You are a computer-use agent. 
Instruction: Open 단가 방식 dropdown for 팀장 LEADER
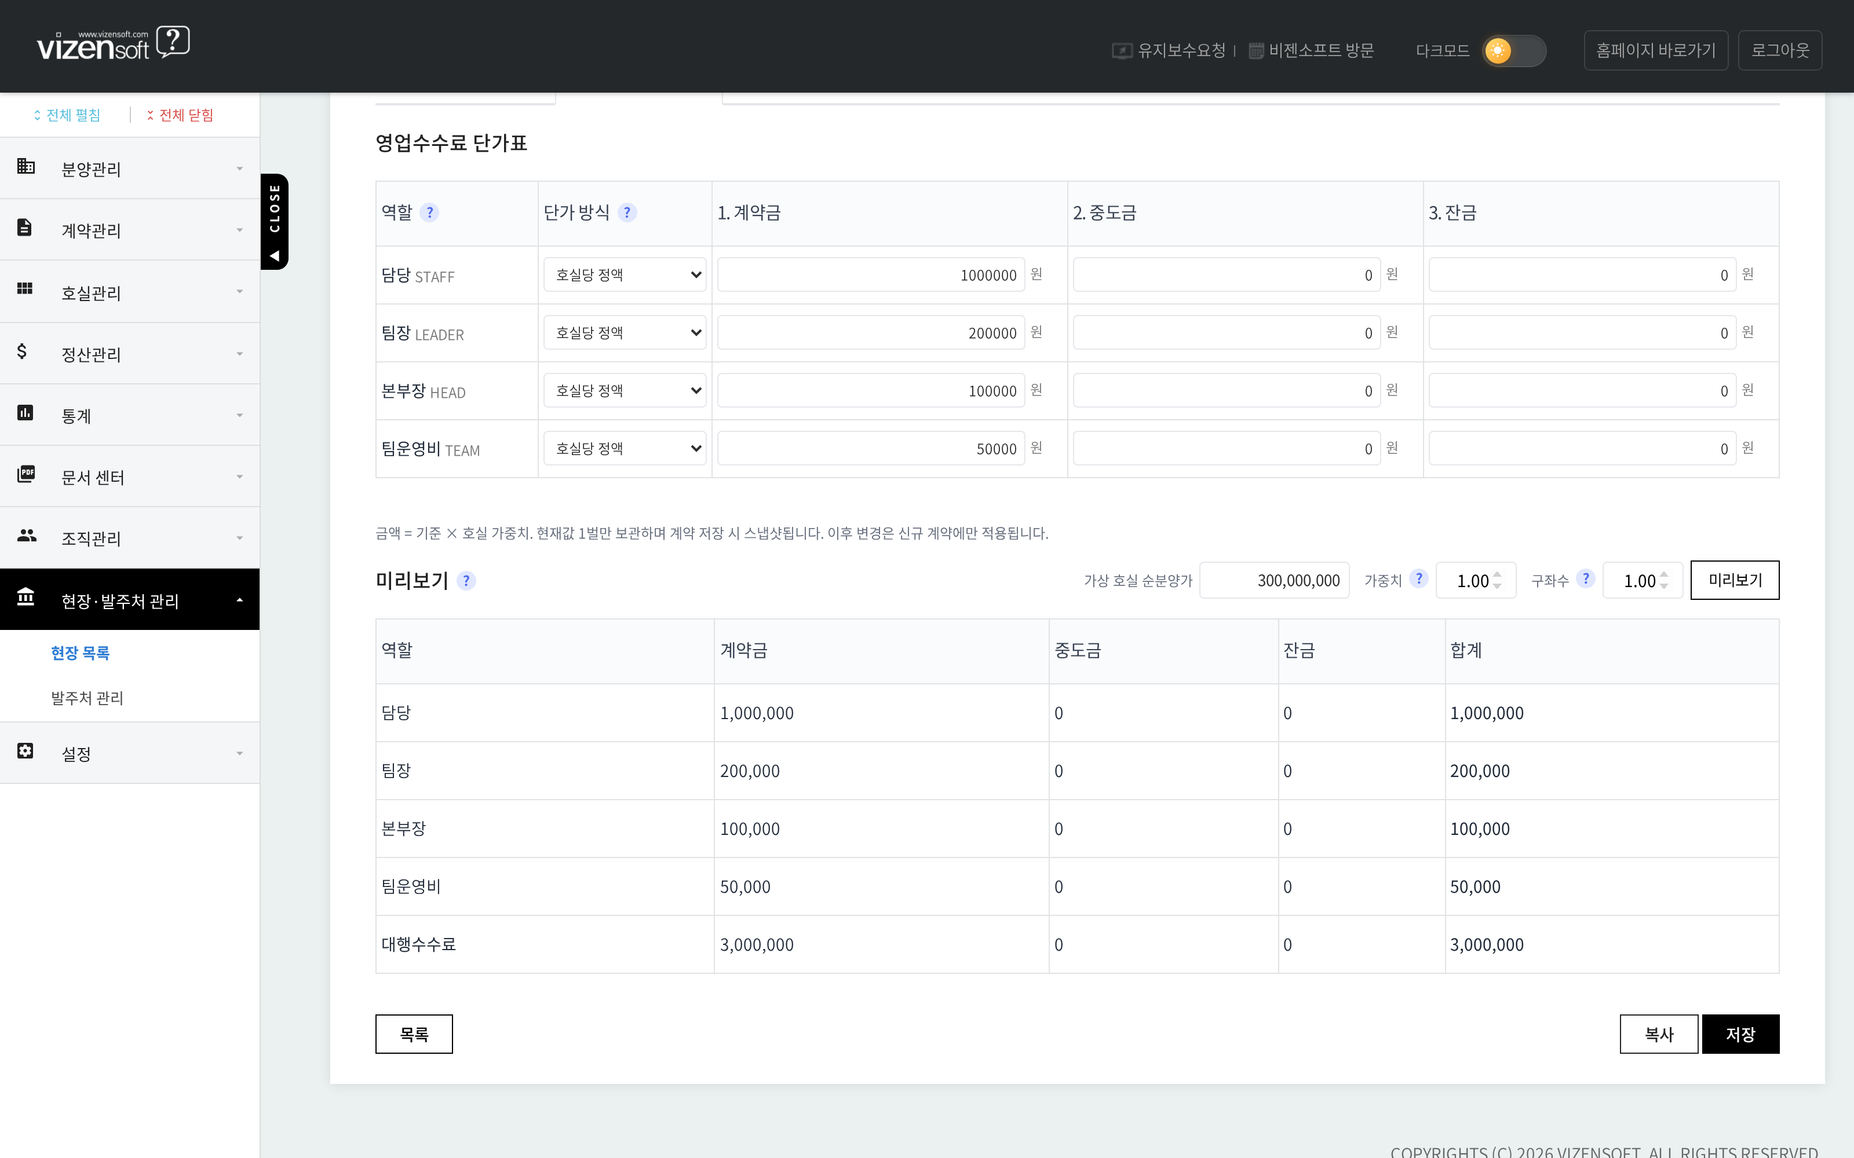tap(625, 332)
